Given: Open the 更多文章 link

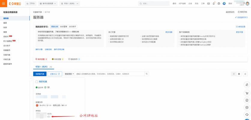Looking at the screenshot, I should coord(240,32).
